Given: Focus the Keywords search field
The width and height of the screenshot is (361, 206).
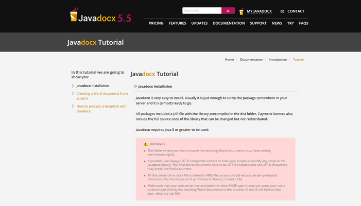Looking at the screenshot, I should click(x=202, y=11).
